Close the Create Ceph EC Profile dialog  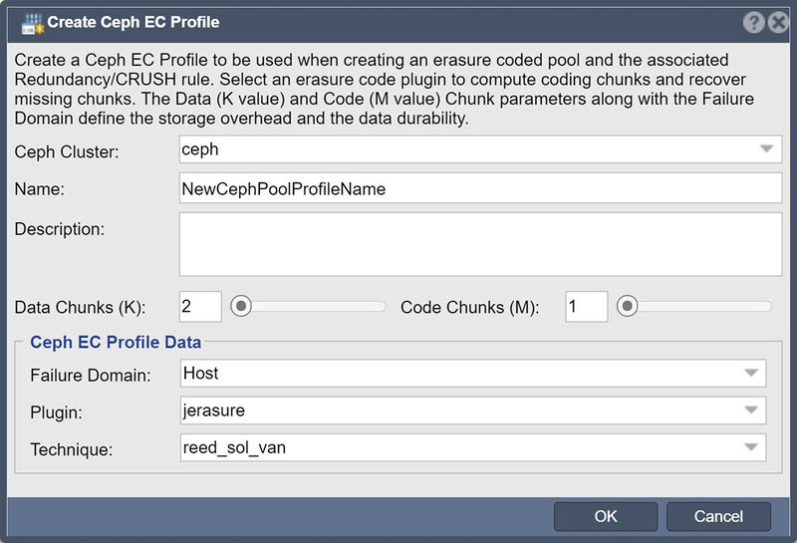778,22
